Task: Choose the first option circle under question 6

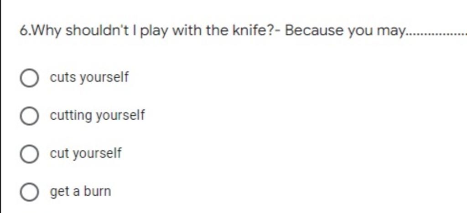Action: [29, 78]
